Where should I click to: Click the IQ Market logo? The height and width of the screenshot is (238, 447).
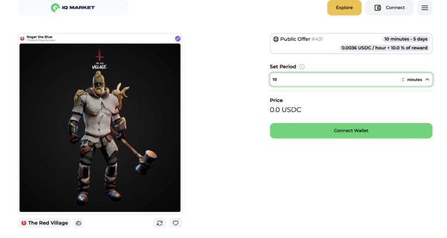73,7
